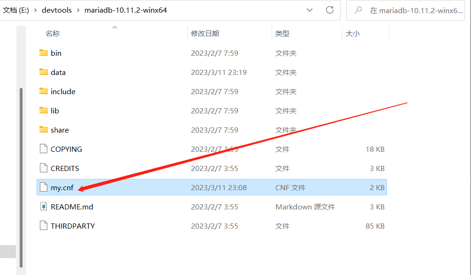Image resolution: width=471 pixels, height=275 pixels.
Task: Select the bin folder name
Action: 56,53
